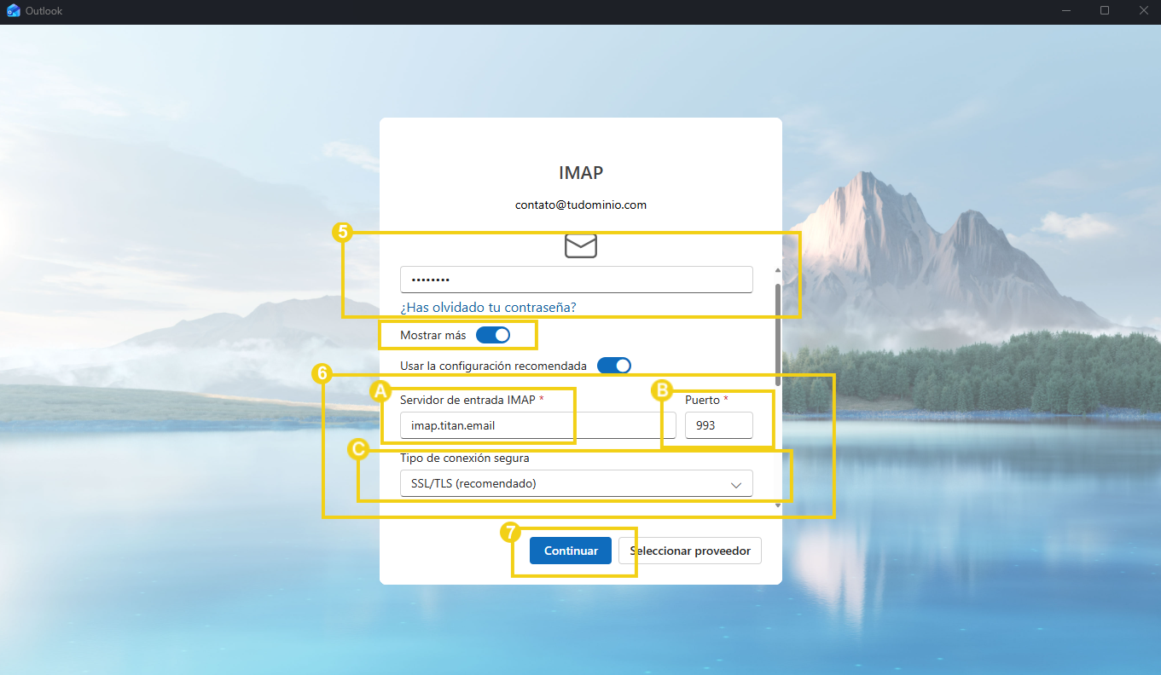Viewport: 1161px width, 675px height.
Task: Click the contato@tudominio.com email address text
Action: pos(580,205)
